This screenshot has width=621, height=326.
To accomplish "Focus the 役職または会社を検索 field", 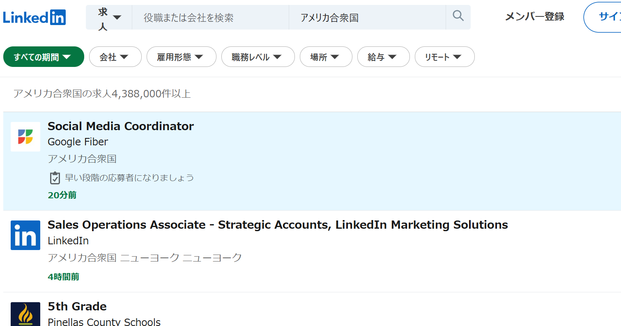I will point(210,17).
